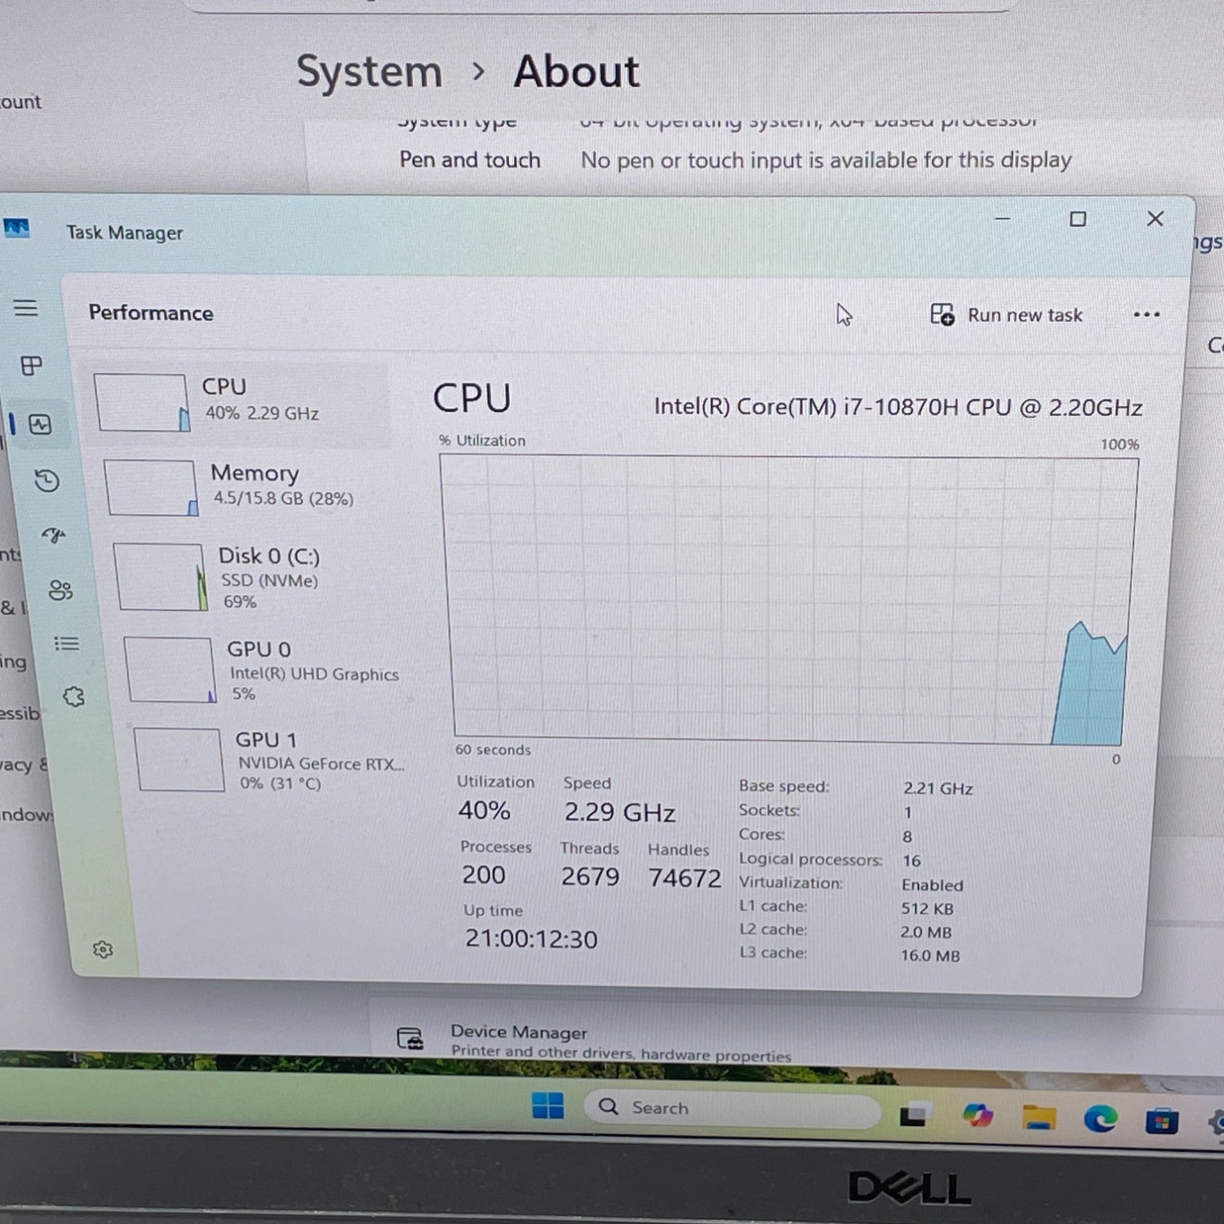Open Task Manager settings gear
Screen dimensions: 1224x1224
(103, 949)
